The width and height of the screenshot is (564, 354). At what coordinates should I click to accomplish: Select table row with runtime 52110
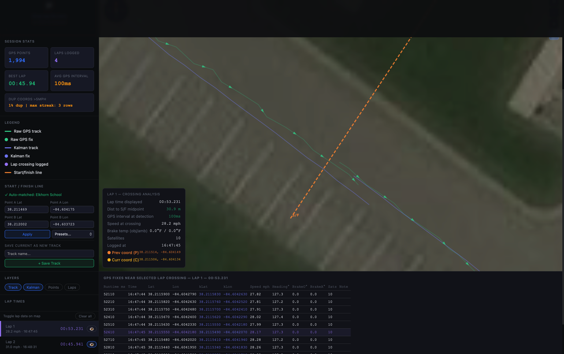click(227, 294)
